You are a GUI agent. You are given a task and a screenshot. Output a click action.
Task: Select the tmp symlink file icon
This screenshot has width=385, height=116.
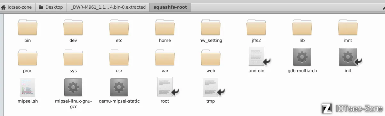pyautogui.click(x=211, y=87)
